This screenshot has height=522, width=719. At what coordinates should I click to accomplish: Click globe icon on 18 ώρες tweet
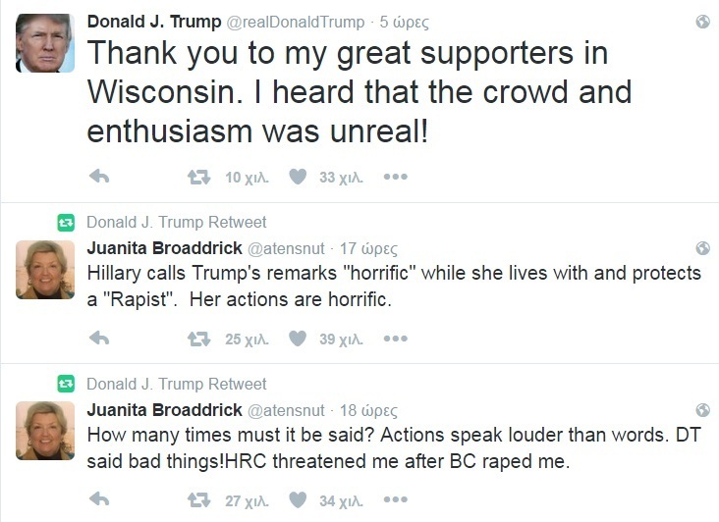tap(702, 410)
